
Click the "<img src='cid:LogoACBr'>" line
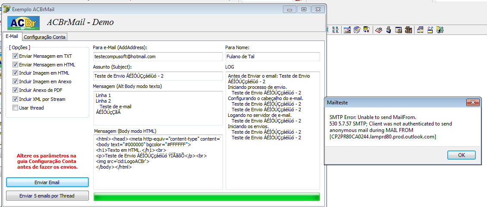click(x=123, y=161)
